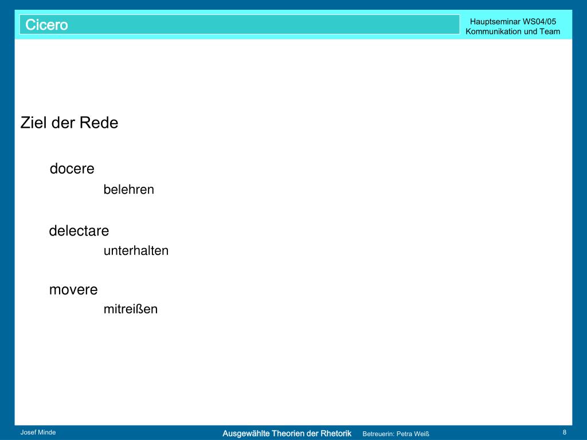
Task: Click the translation 'unterhalten'
Action: point(136,250)
